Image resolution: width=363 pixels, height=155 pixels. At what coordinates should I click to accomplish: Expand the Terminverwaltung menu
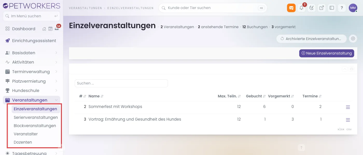point(31,72)
